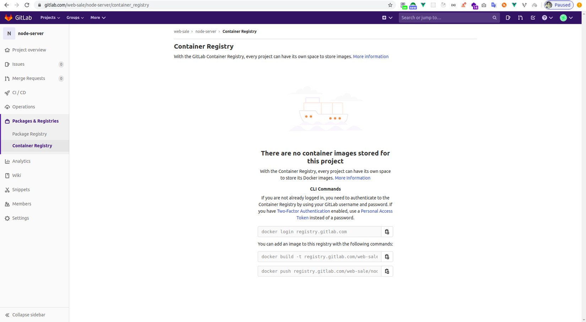This screenshot has width=586, height=322.
Task: Open the Merge requests icon in the top navbar
Action: 520,18
